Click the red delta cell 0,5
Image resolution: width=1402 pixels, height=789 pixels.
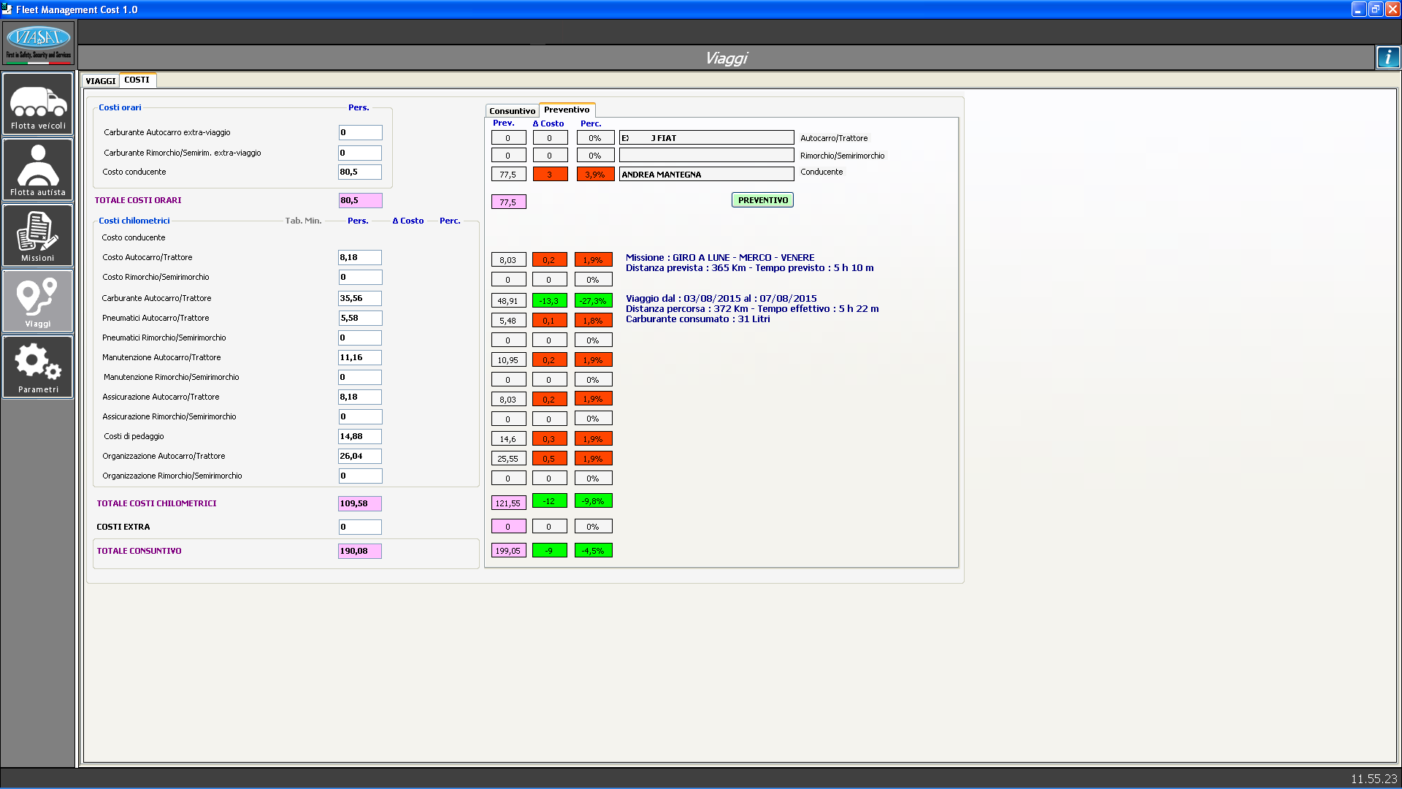coord(549,458)
